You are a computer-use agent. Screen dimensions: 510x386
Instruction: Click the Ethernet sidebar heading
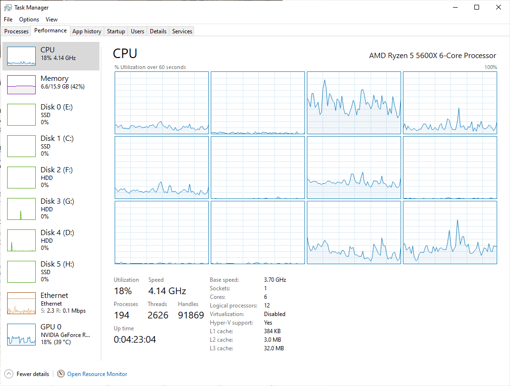tap(54, 296)
